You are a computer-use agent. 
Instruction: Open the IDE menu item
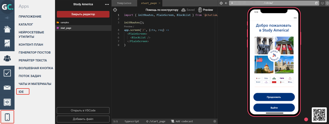point(21,92)
